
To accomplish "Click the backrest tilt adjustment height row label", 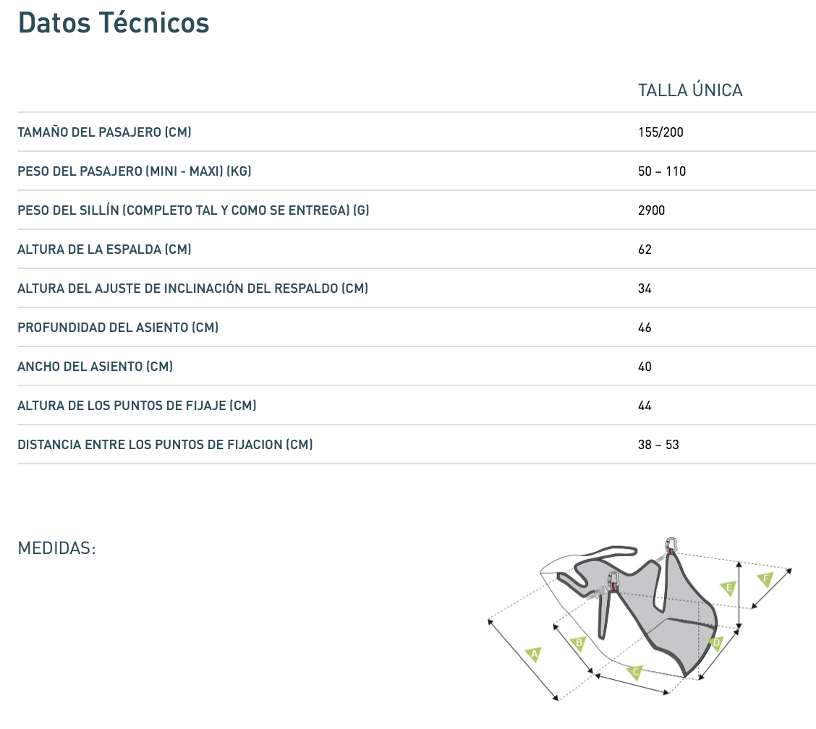I will (x=192, y=289).
